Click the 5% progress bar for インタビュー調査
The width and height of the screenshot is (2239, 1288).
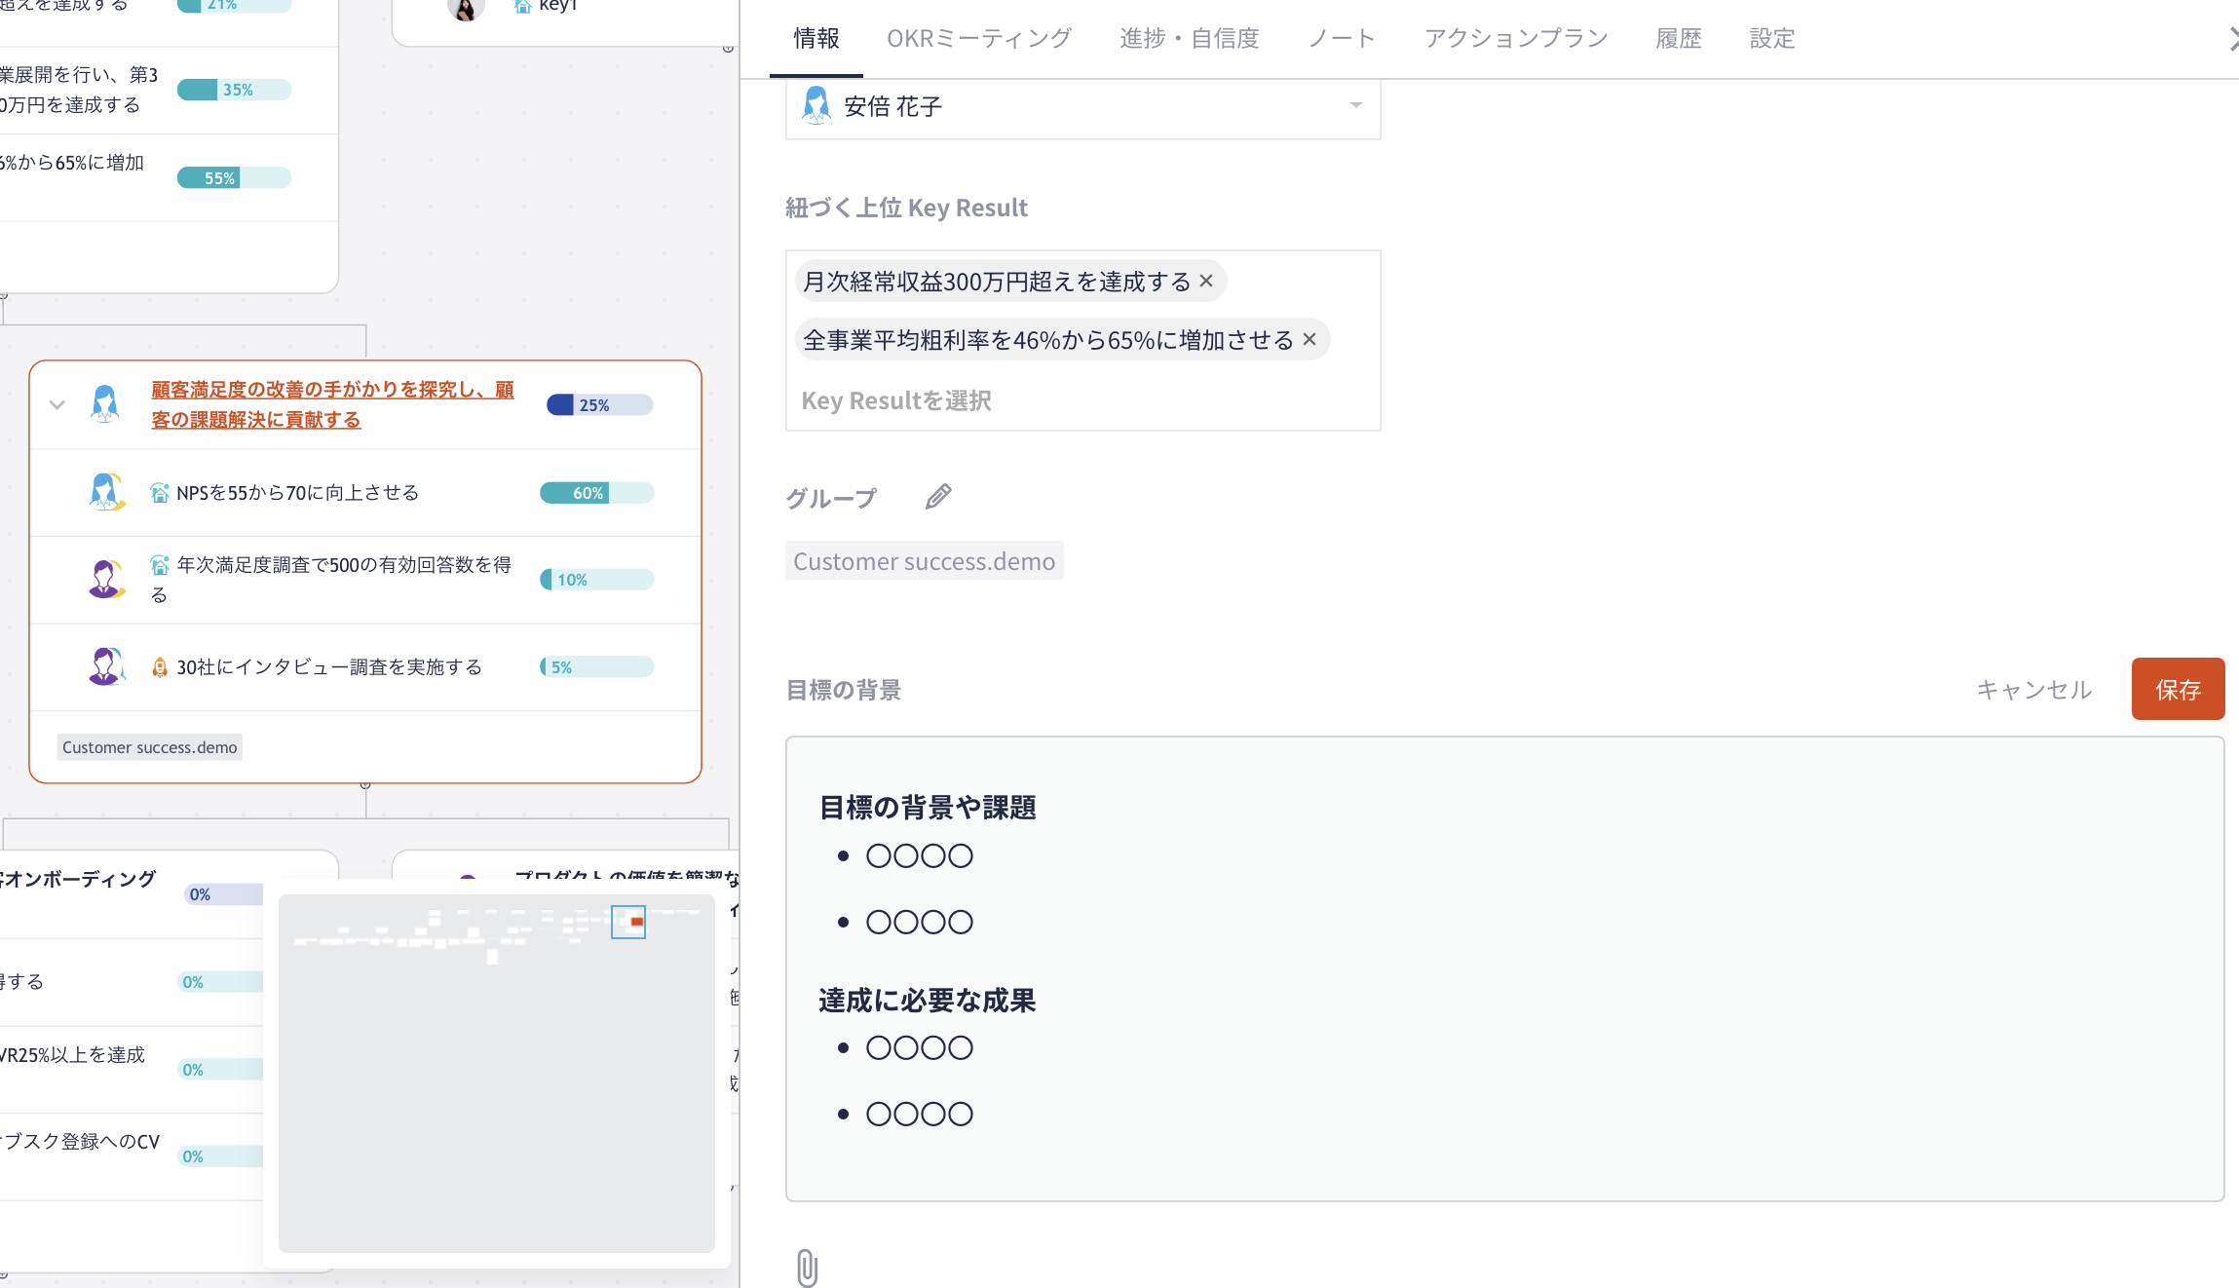point(596,667)
